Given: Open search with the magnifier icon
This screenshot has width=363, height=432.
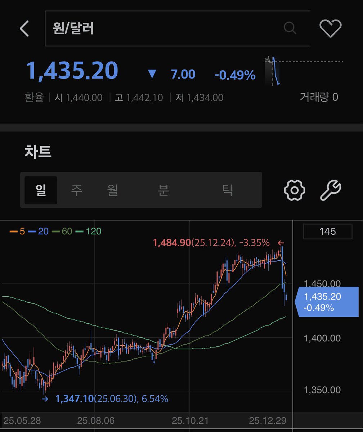Looking at the screenshot, I should pyautogui.click(x=290, y=27).
